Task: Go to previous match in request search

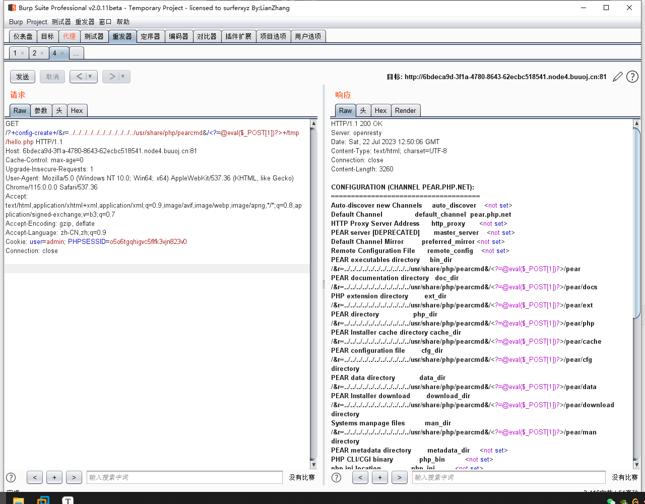Action: tap(34, 477)
